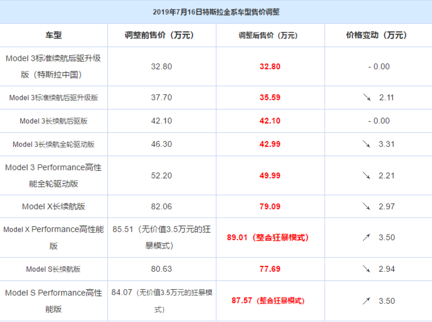Select the Model 3标准续航后驱升级版 cell without 特斯拉中国
This screenshot has height=322, width=432.
coord(54,98)
